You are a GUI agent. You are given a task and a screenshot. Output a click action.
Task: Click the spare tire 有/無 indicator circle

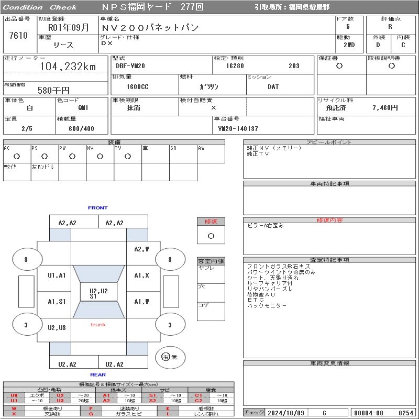[170, 357]
